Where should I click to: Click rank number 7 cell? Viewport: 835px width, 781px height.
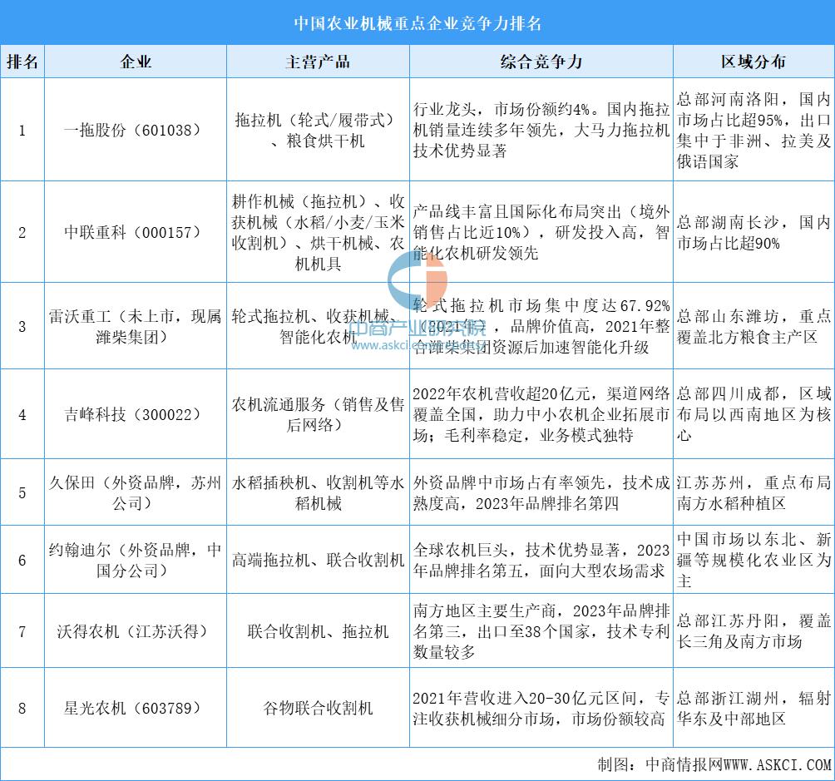[22, 631]
